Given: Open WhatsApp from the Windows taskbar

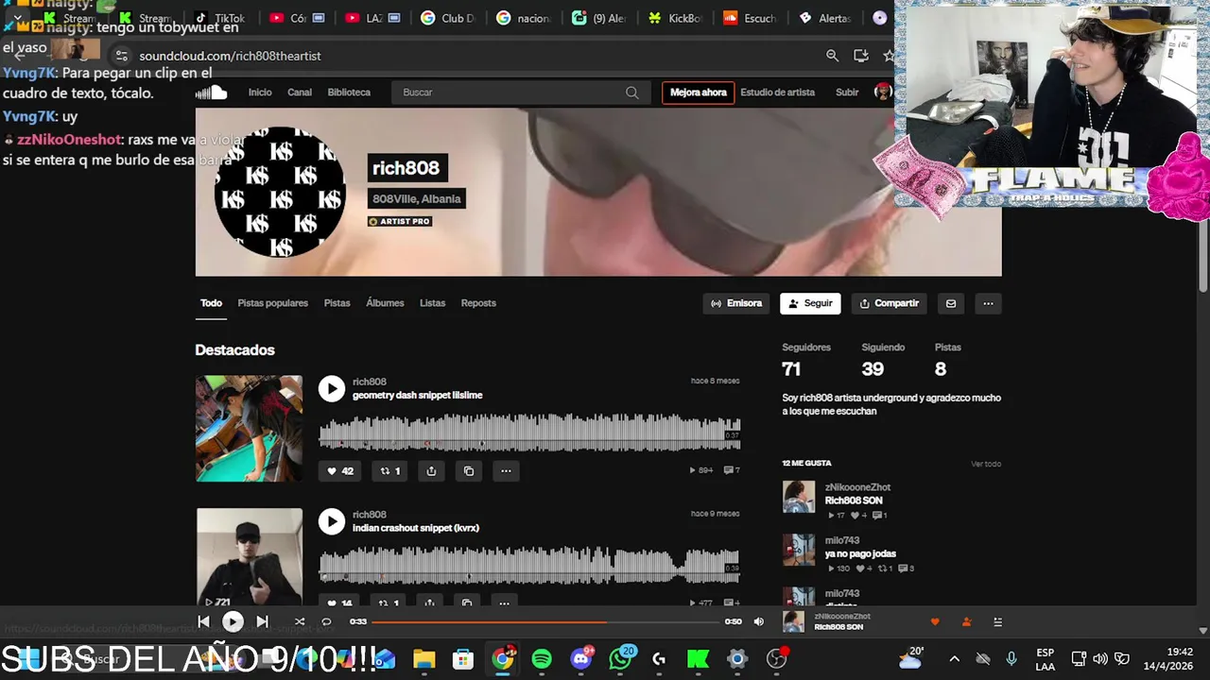Looking at the screenshot, I should (x=621, y=659).
